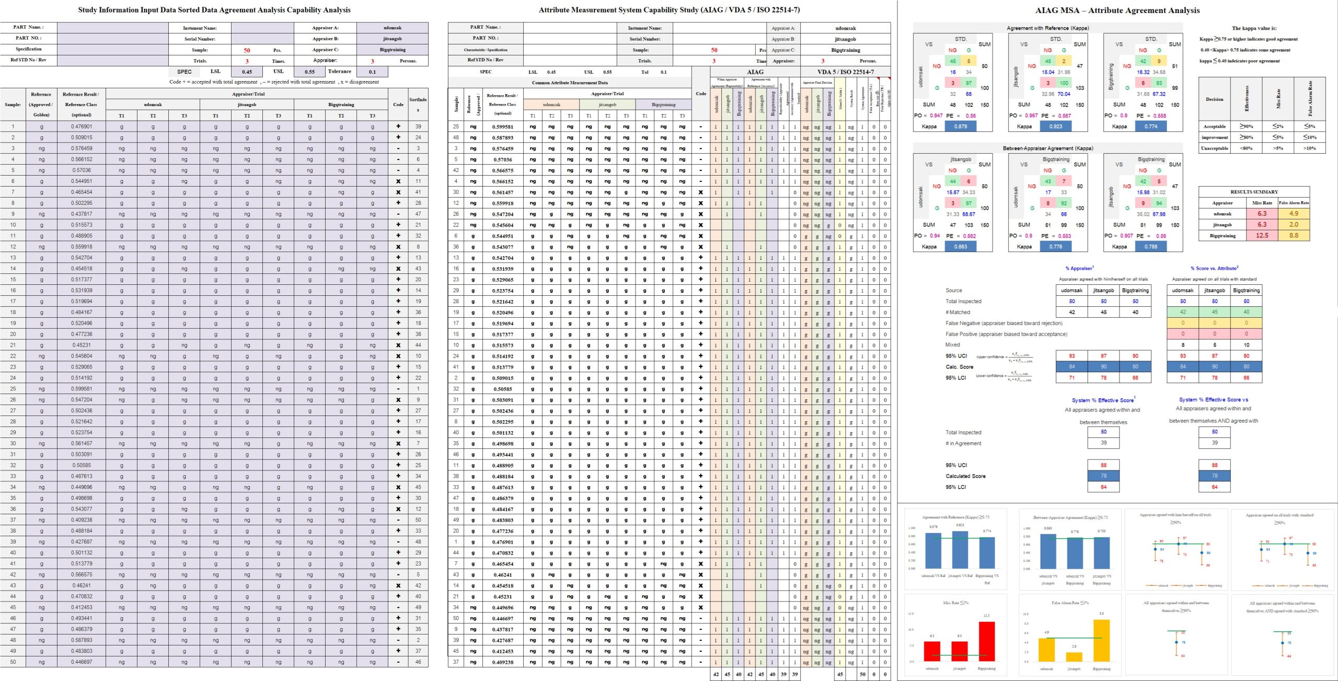
Task: Click the AIAG section header cell
Action: (755, 72)
